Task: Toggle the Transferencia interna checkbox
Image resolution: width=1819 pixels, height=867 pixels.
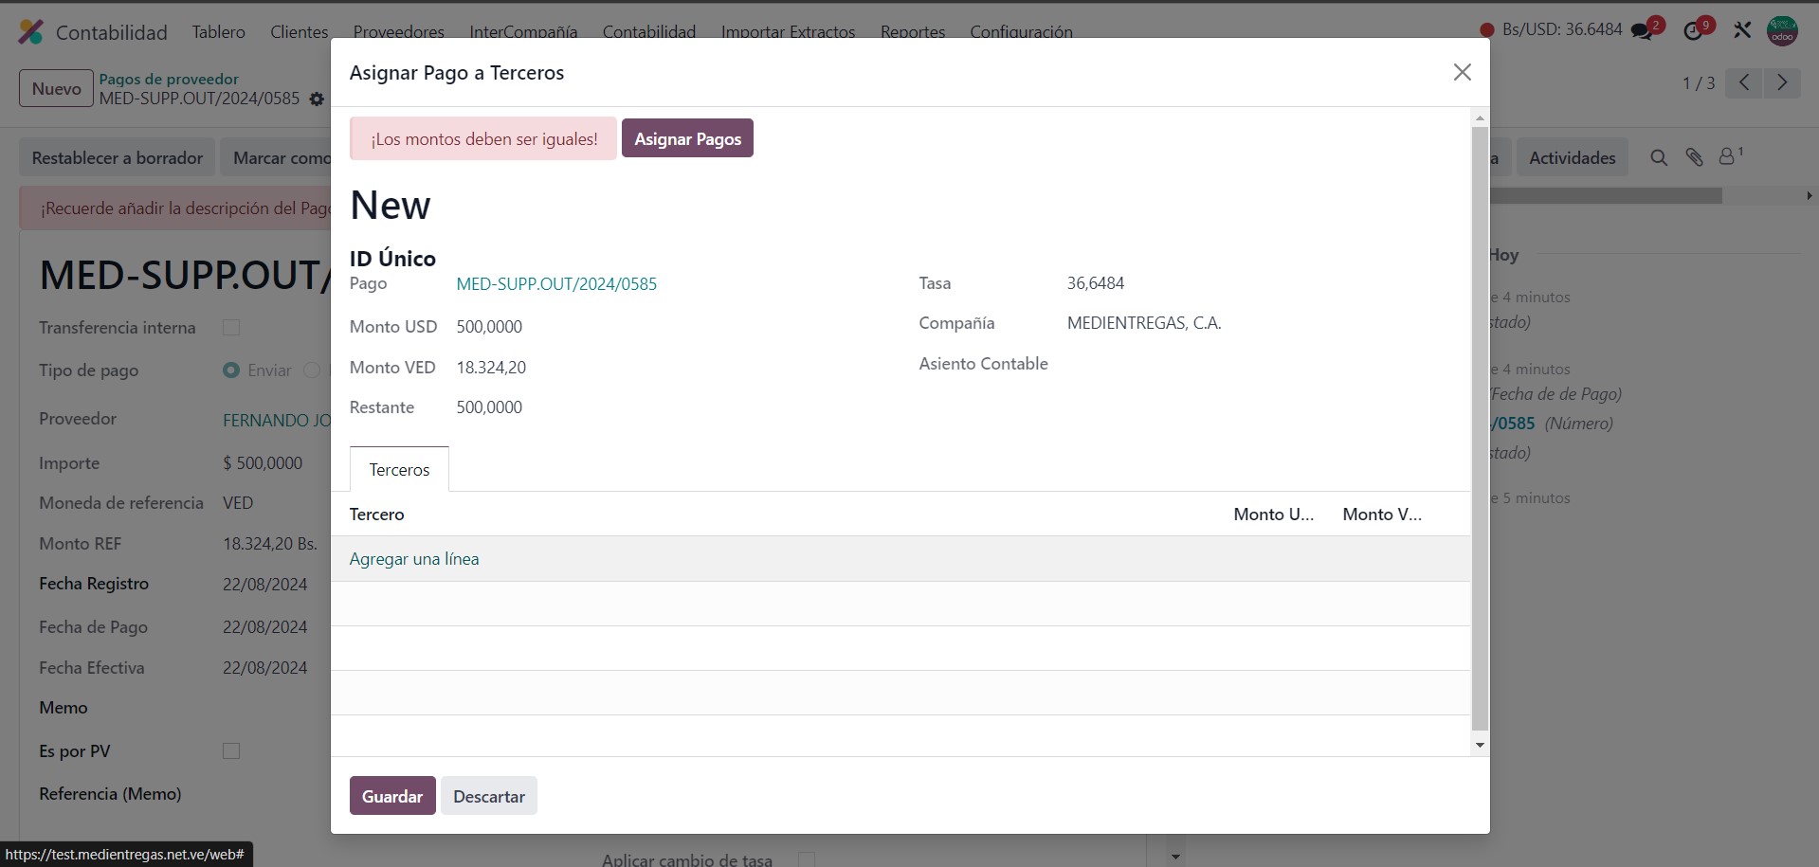Action: click(x=231, y=328)
